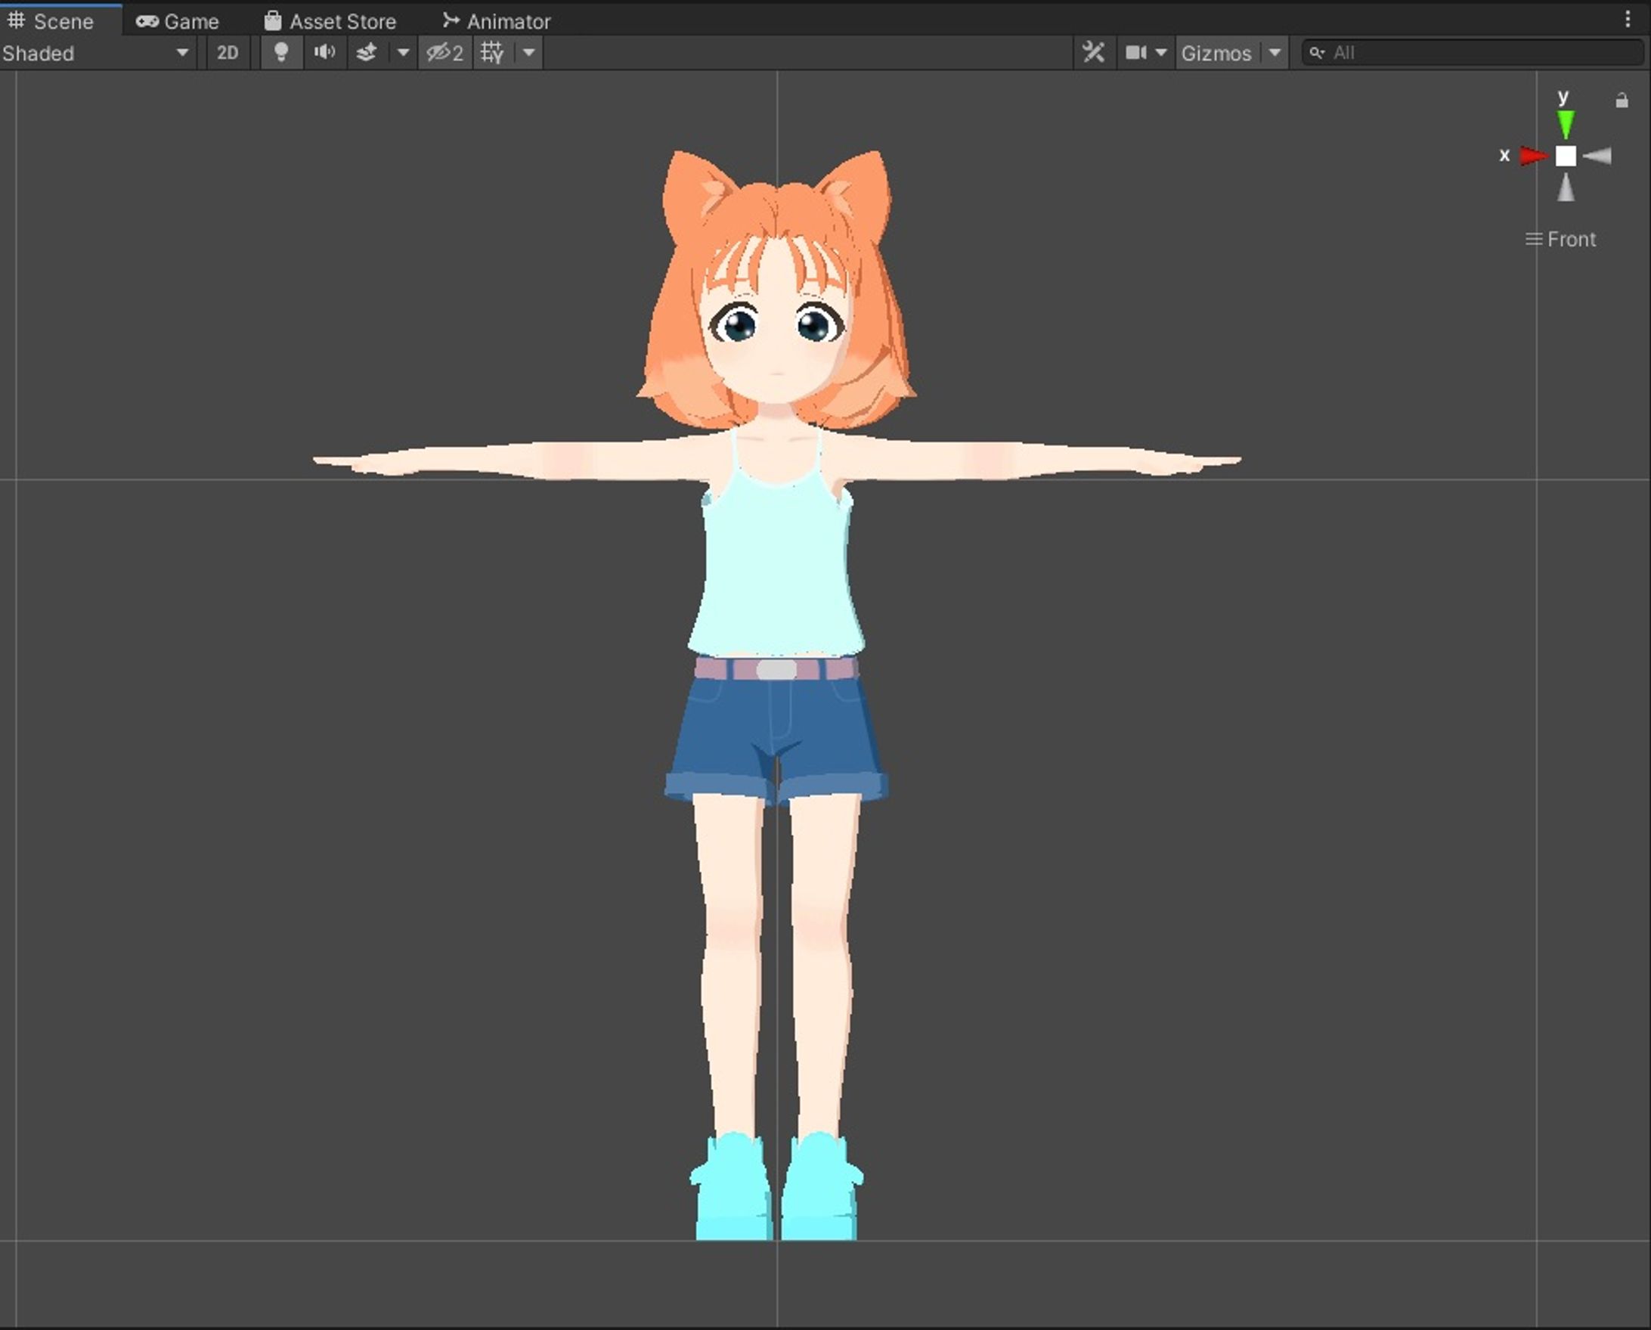Image resolution: width=1651 pixels, height=1330 pixels.
Task: Click the green Y axis cone
Action: 1566,123
